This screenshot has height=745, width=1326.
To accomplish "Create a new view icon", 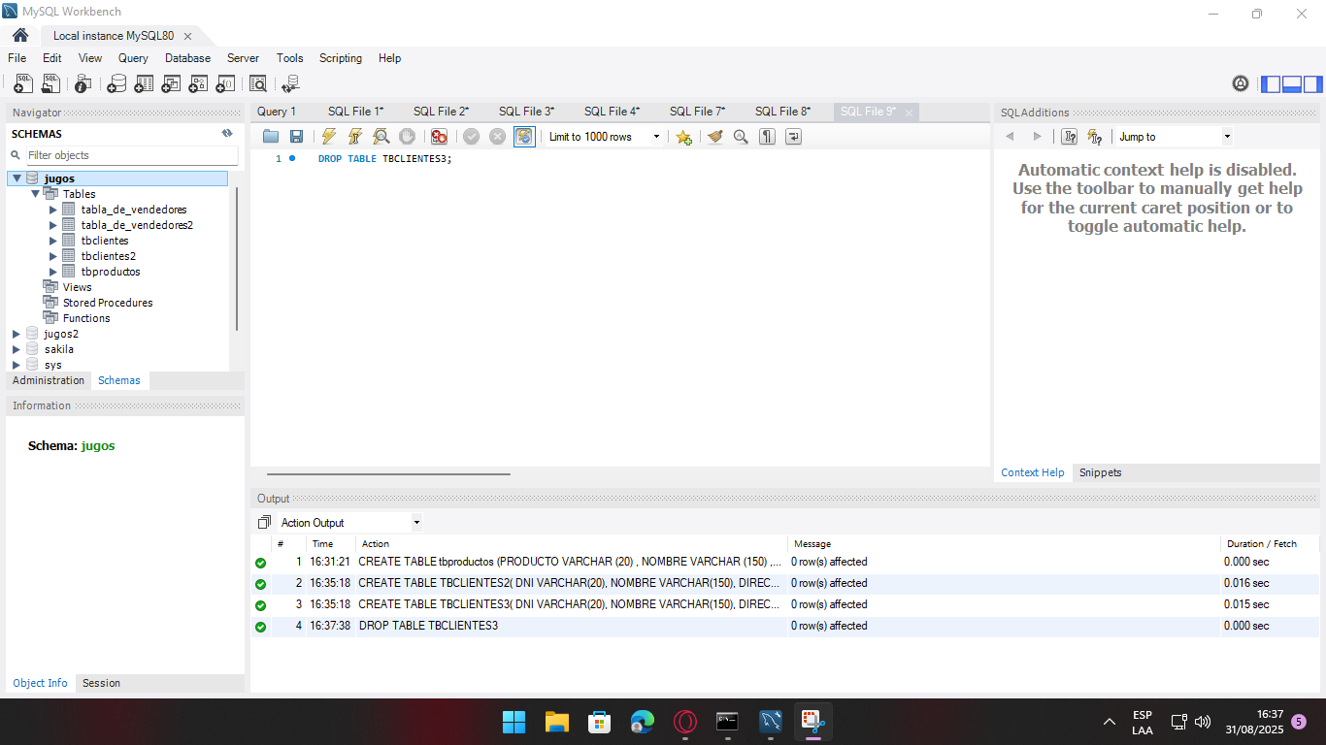I will pos(171,84).
